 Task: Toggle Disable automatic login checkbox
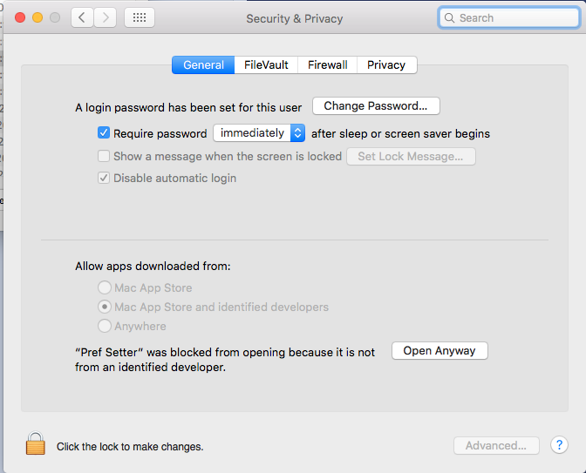coord(104,179)
